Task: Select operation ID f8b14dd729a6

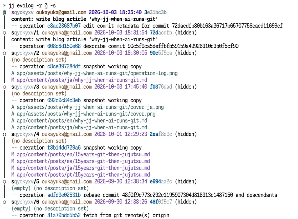Action: coord(64,148)
